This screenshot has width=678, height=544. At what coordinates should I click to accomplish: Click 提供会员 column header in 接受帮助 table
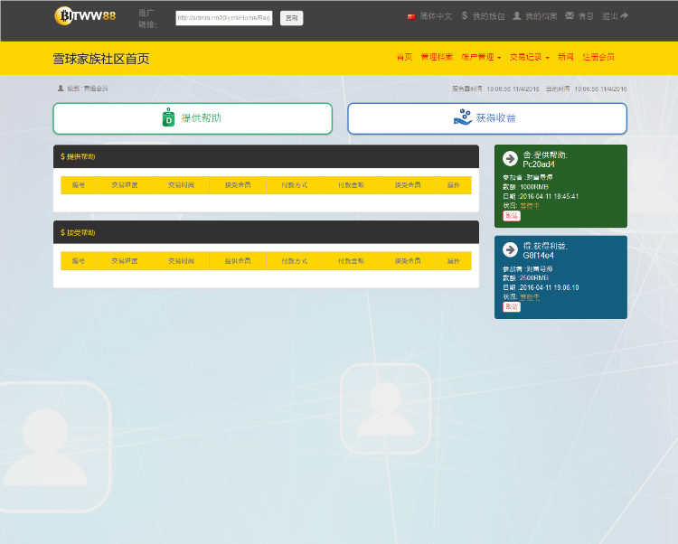point(238,261)
